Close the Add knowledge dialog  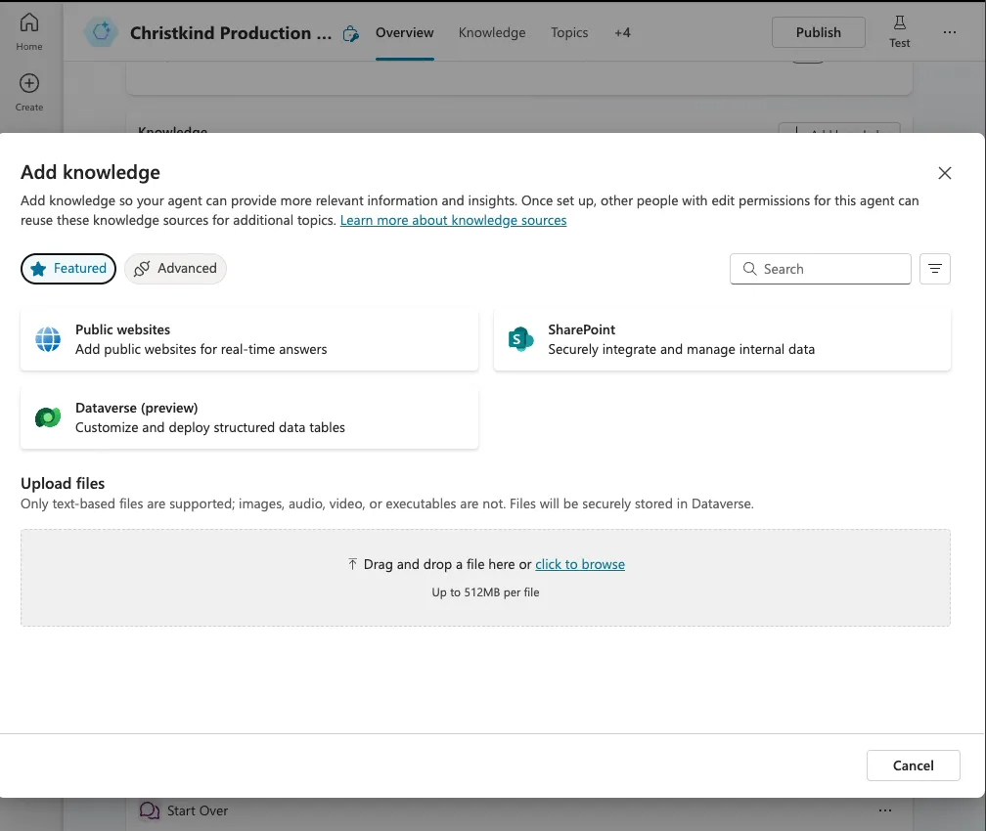pyautogui.click(x=944, y=173)
